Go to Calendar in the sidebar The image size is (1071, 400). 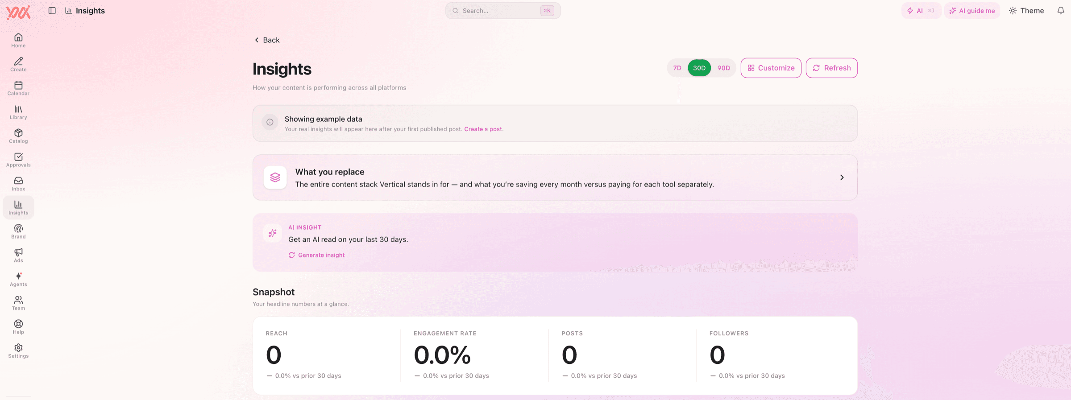pyautogui.click(x=18, y=88)
